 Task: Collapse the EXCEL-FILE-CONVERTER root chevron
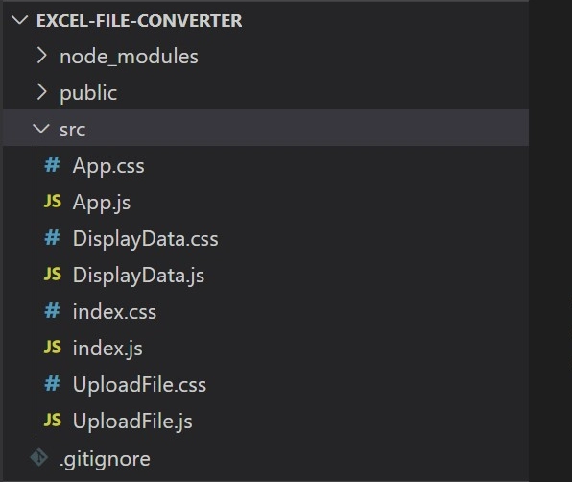[x=20, y=20]
